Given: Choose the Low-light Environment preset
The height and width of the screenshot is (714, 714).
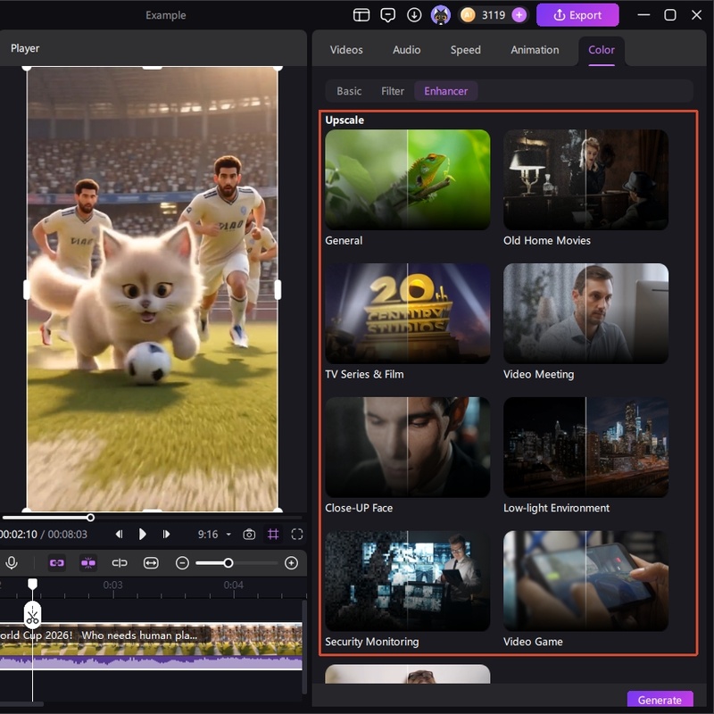Looking at the screenshot, I should (x=585, y=447).
